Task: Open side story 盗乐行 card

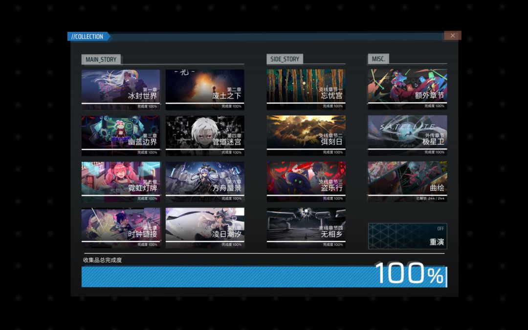Action: tap(306, 182)
